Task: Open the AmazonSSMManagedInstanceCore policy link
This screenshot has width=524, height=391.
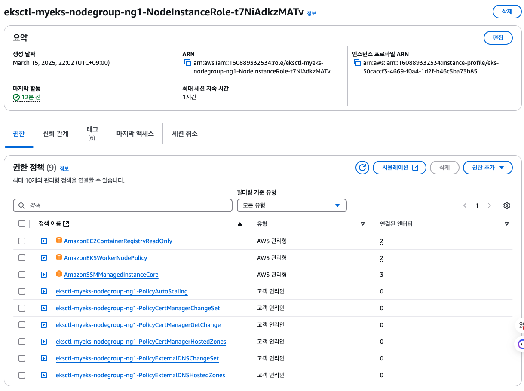Action: 111,275
